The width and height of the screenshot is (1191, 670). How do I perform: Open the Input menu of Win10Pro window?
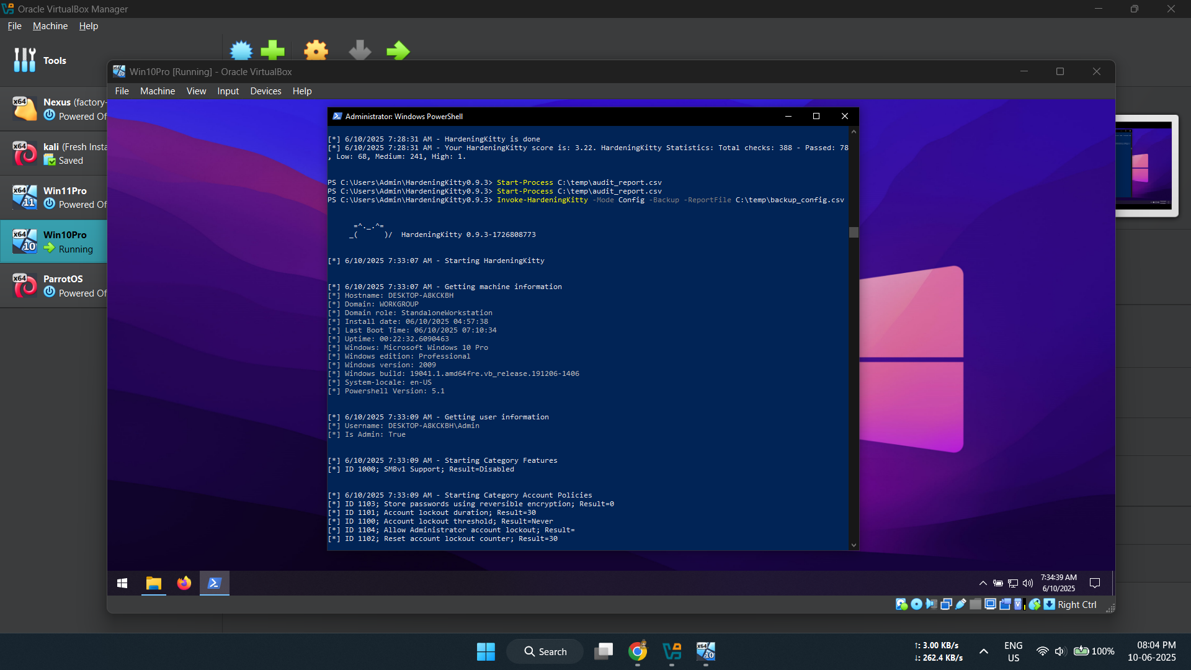pyautogui.click(x=228, y=91)
